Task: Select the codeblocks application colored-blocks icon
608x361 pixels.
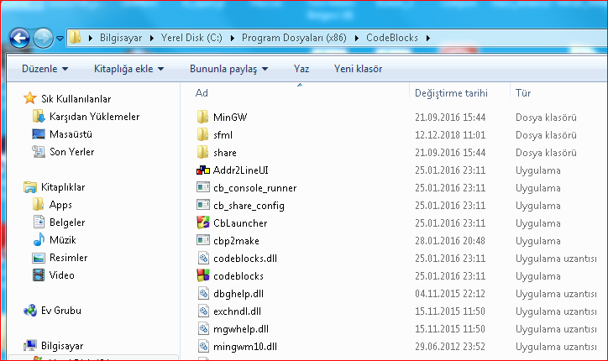Action: click(202, 275)
